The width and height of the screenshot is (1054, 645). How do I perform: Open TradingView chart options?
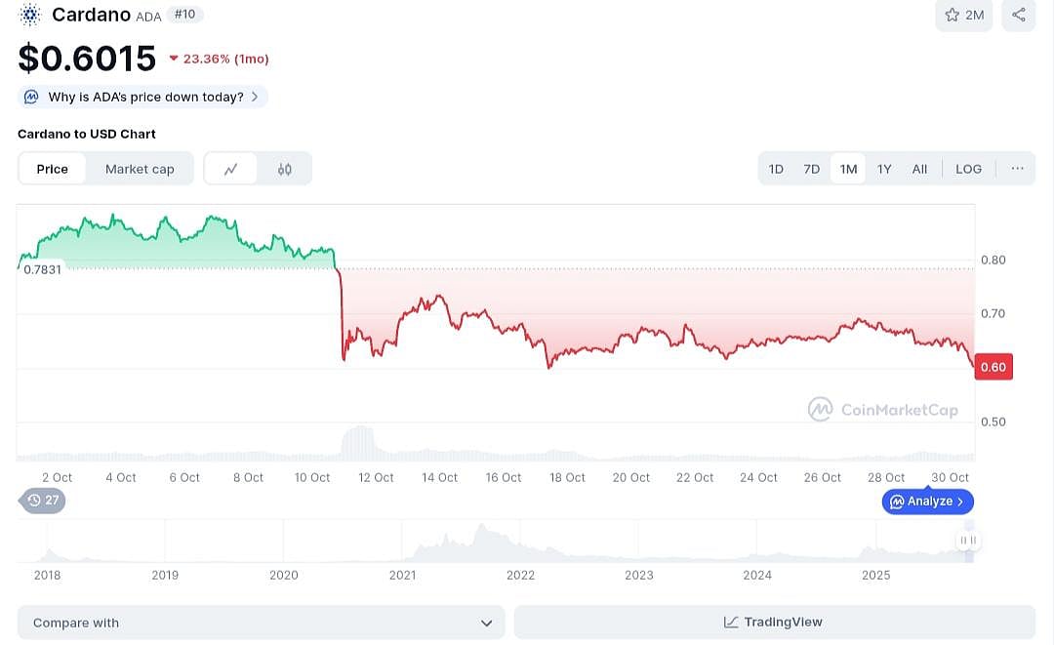(x=773, y=622)
